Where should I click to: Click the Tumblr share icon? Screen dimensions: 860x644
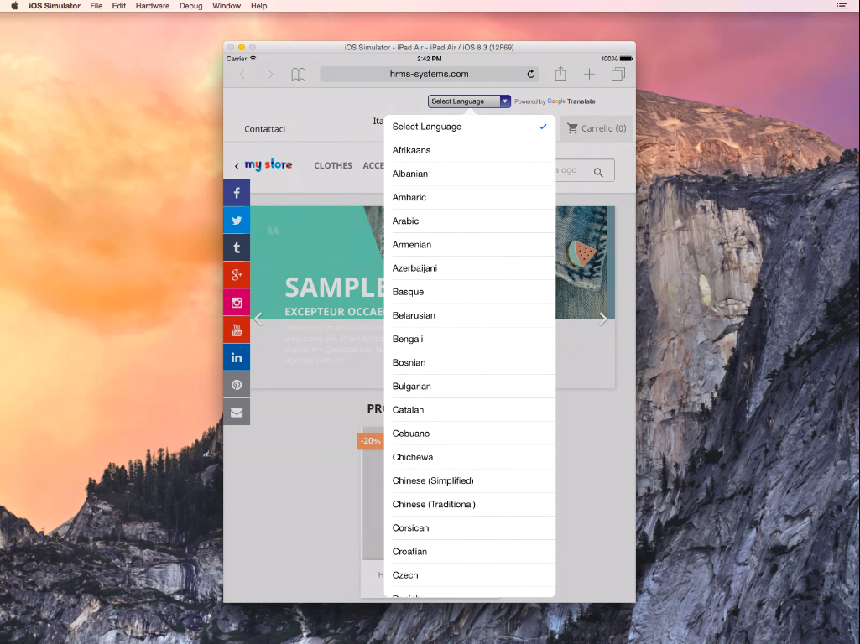[237, 247]
